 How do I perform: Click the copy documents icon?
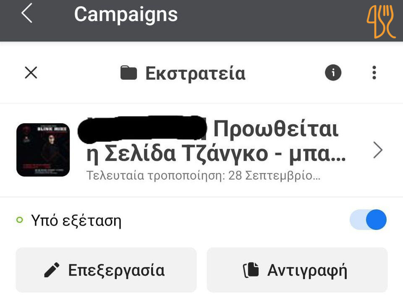pyautogui.click(x=251, y=270)
